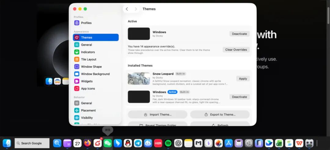The image size is (330, 150).
Task: Open Placement settings in sidebar
Action: (96, 110)
